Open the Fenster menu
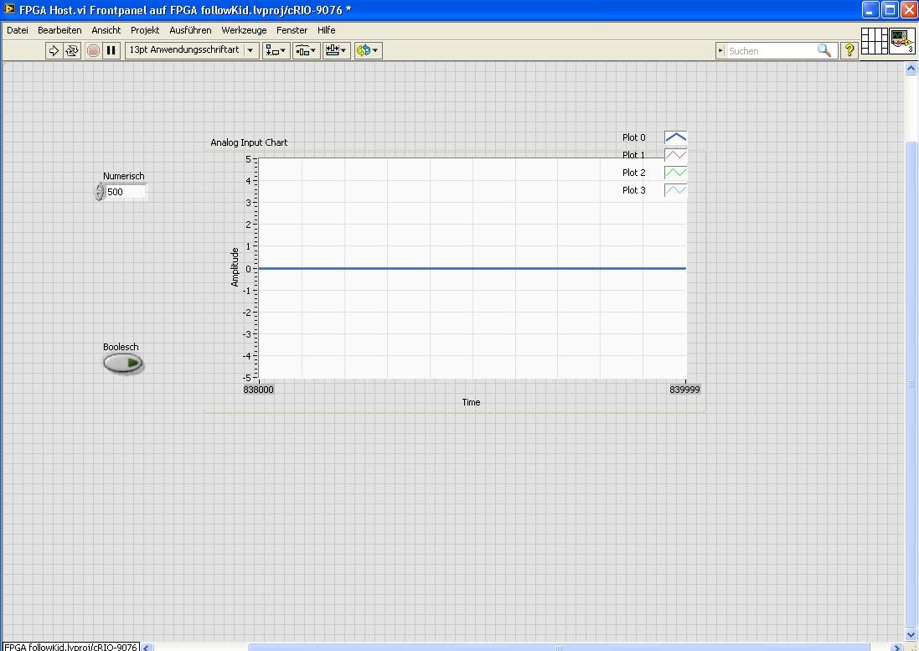This screenshot has height=651, width=919. point(292,30)
